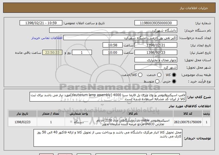Choose متوسط purchase process radio

point(157,81)
